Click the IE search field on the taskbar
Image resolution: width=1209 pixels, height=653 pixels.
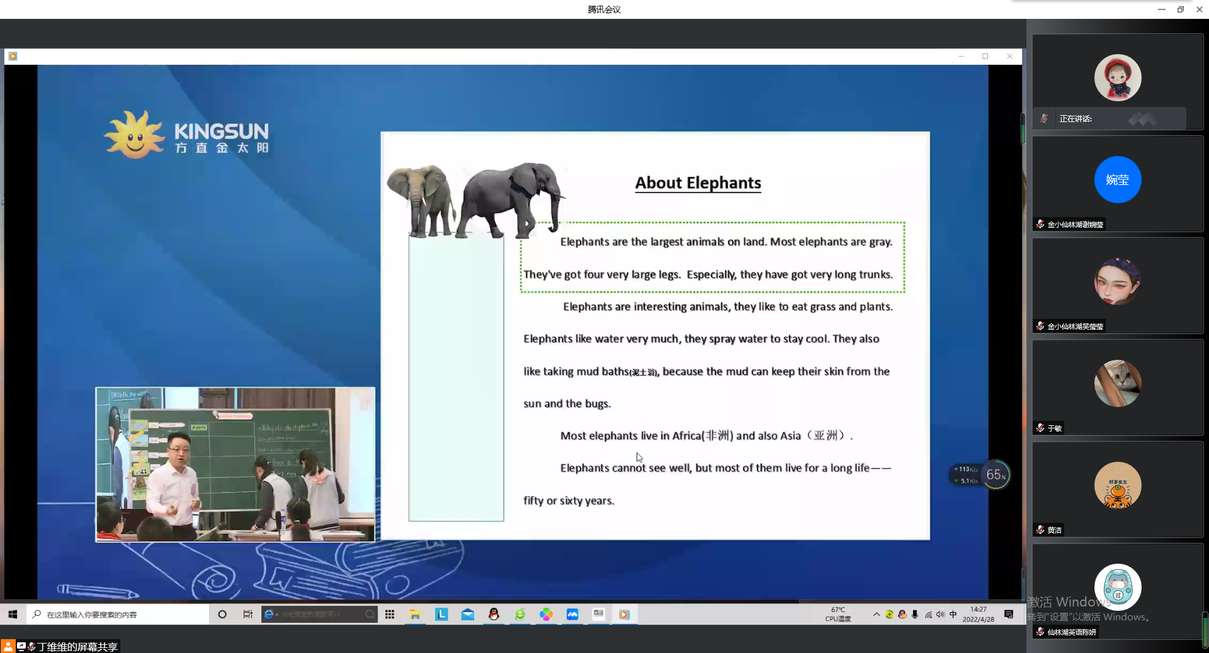(x=319, y=614)
